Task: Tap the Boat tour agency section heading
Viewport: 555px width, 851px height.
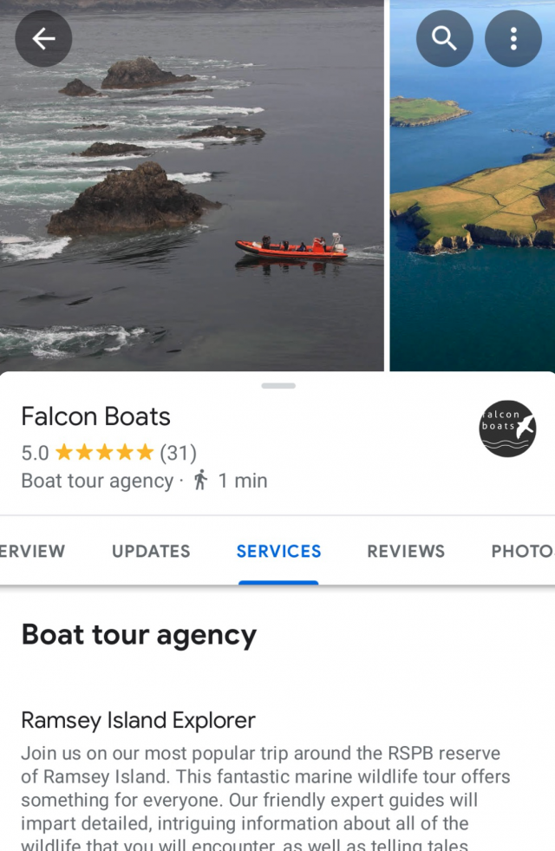Action: click(139, 635)
